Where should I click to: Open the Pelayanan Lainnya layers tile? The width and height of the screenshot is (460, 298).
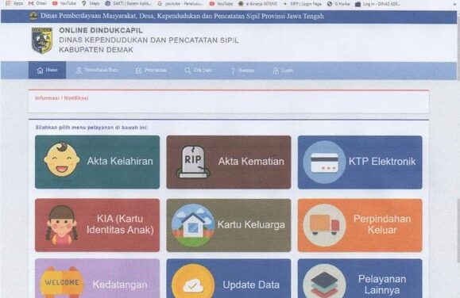pos(360,278)
